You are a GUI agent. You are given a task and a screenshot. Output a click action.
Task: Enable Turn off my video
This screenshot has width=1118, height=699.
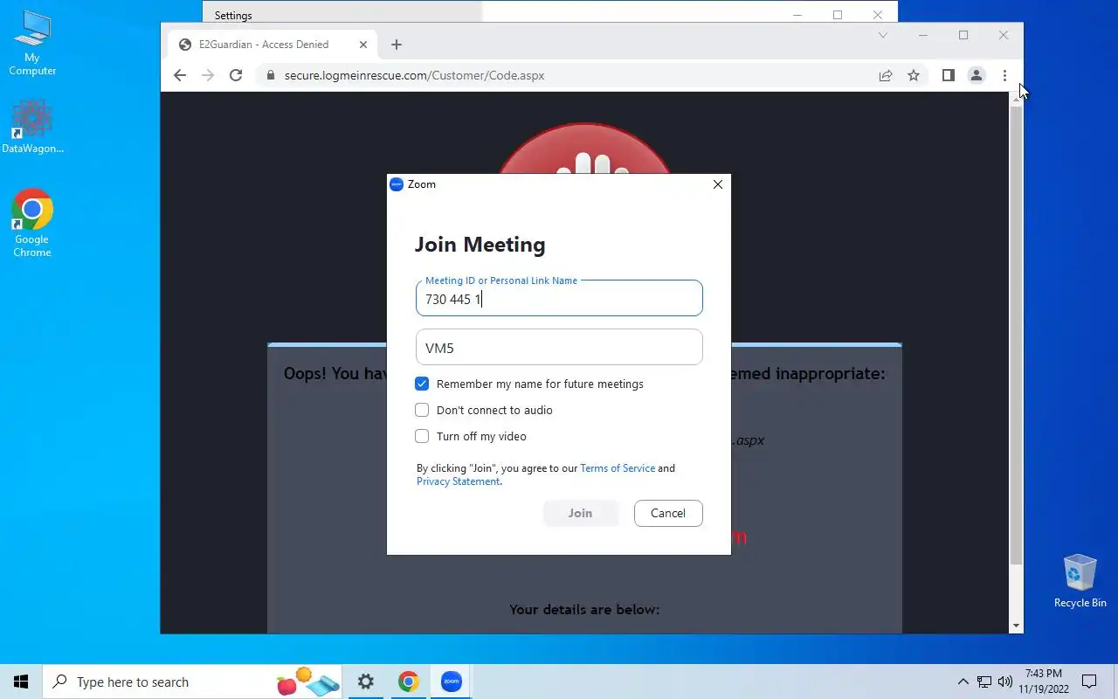click(422, 436)
